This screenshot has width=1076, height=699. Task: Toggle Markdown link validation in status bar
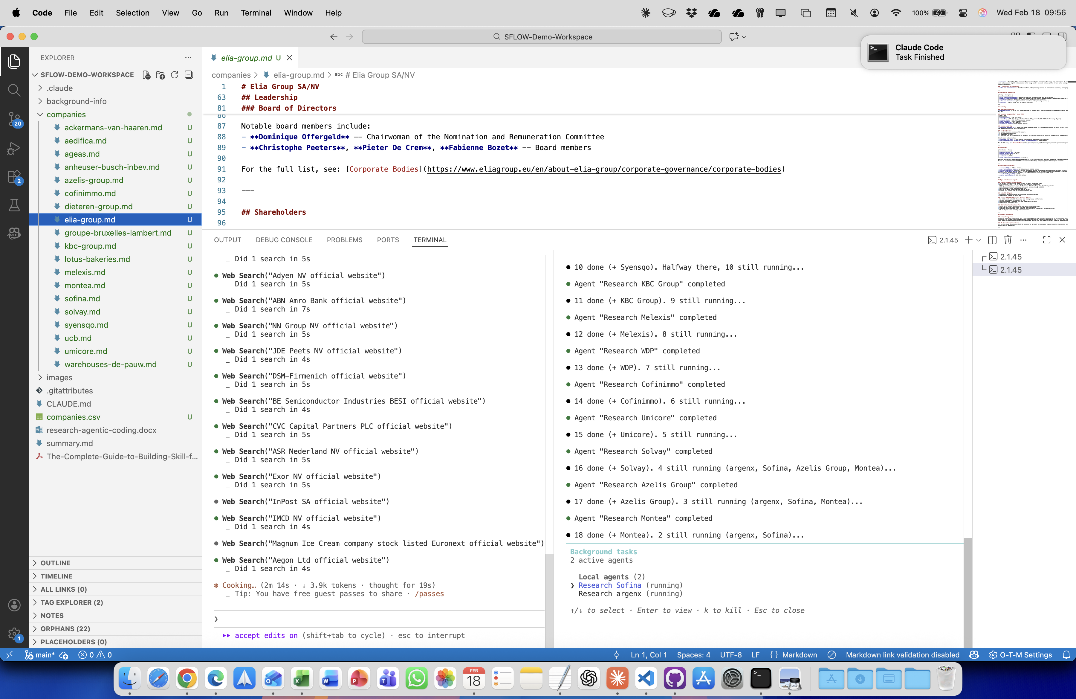(x=901, y=655)
